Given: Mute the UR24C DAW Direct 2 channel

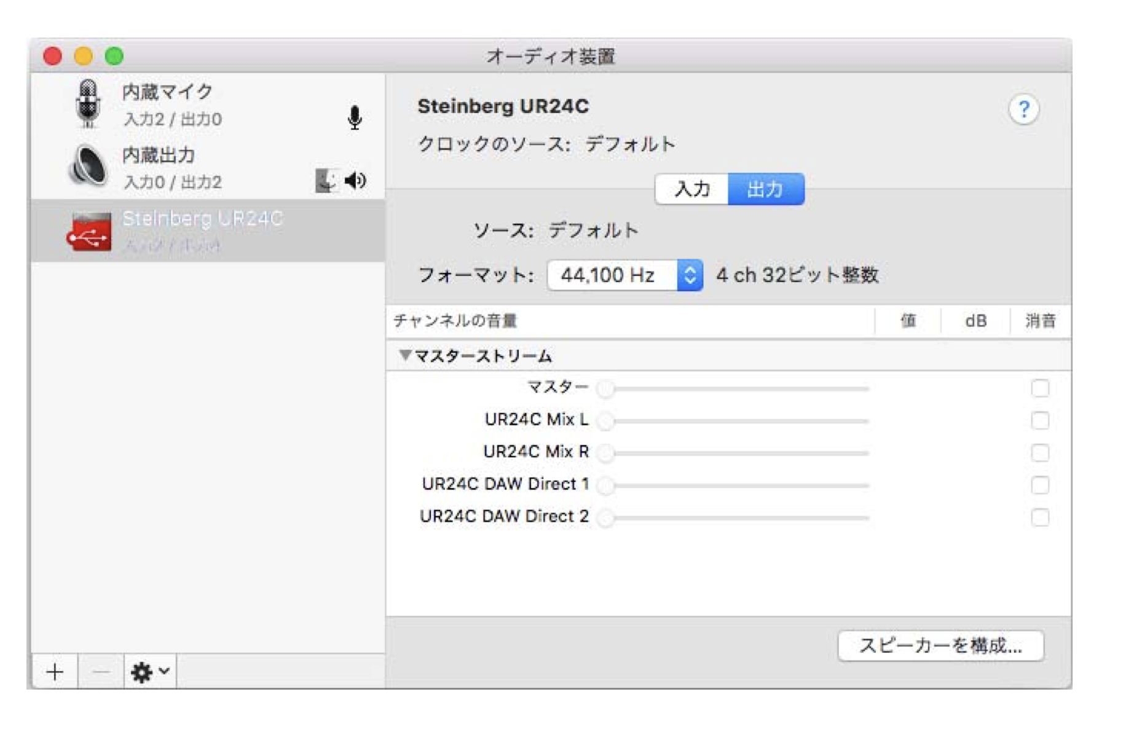Looking at the screenshot, I should [1040, 517].
